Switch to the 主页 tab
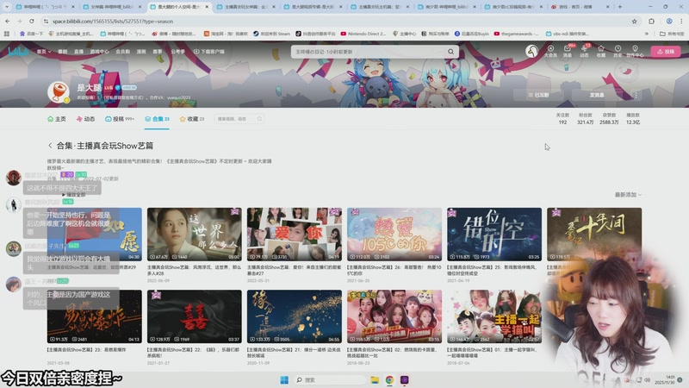This screenshot has height=388, width=689. [57, 119]
